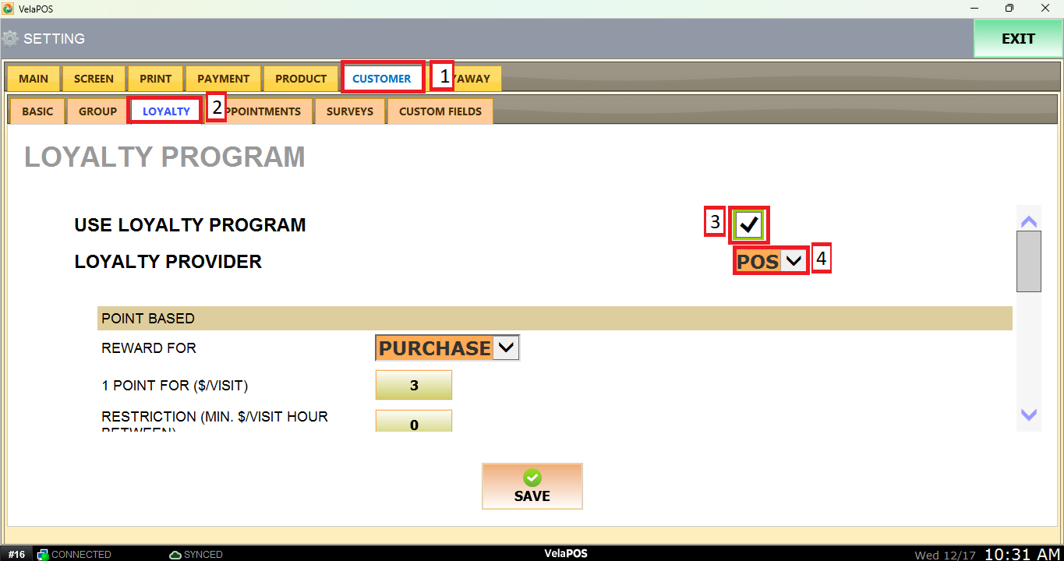Click the EXIT button
Viewport: 1064px width, 561px height.
[x=1018, y=39]
